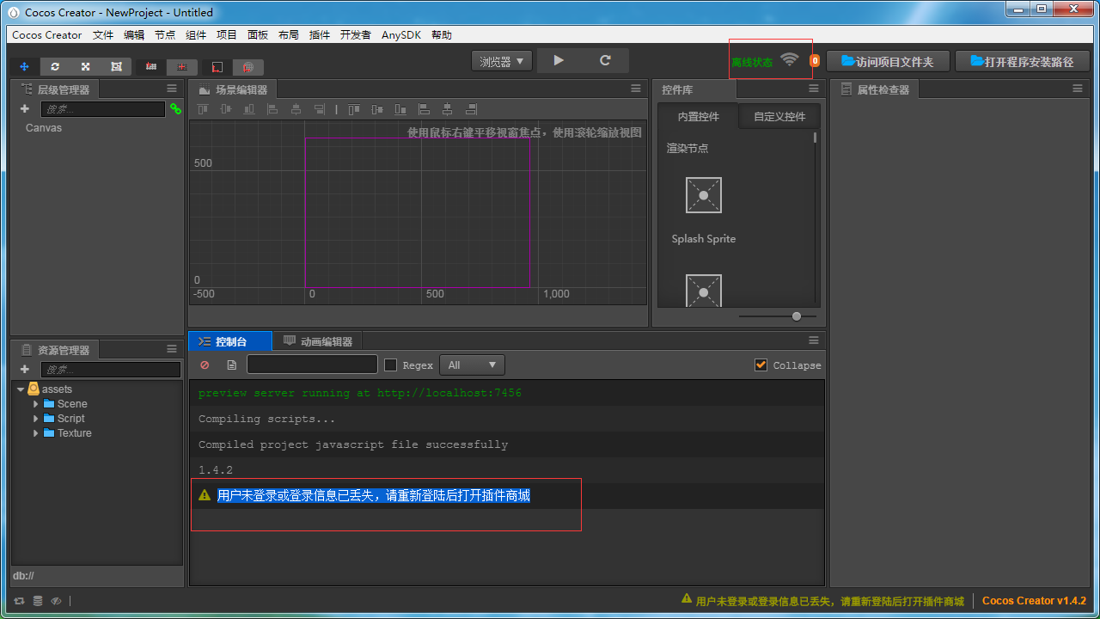Collapse the assets root folder

tap(21, 389)
